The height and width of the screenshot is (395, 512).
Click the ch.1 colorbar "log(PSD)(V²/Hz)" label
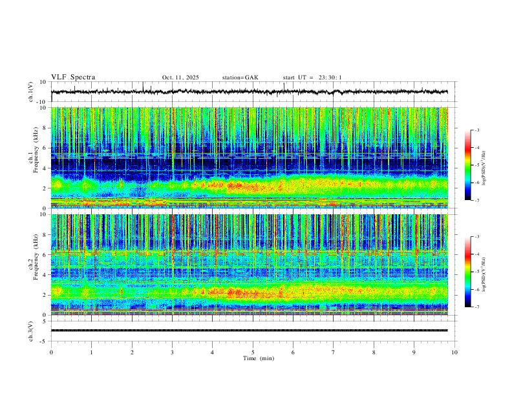484,168
